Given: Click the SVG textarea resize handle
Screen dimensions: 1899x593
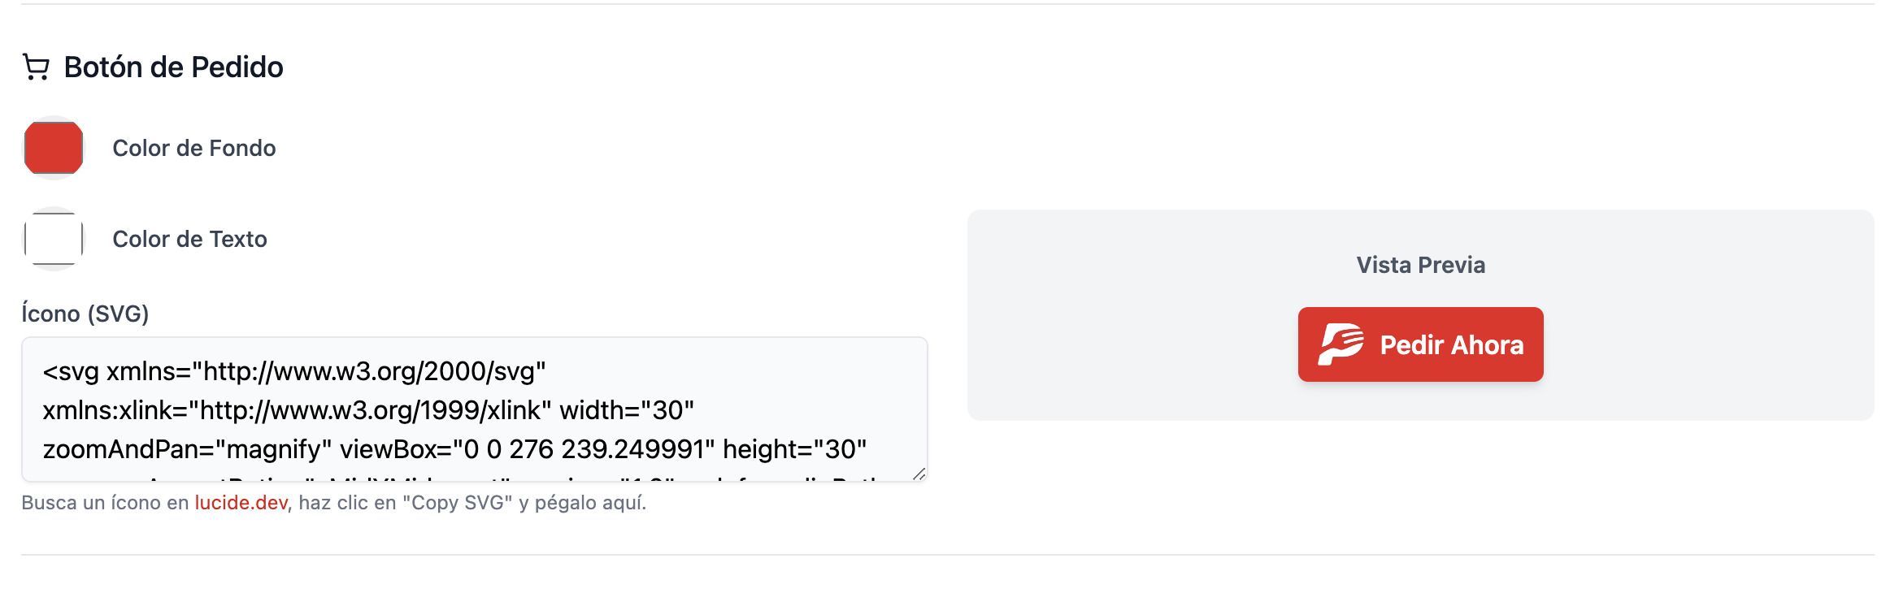Looking at the screenshot, I should tap(919, 474).
